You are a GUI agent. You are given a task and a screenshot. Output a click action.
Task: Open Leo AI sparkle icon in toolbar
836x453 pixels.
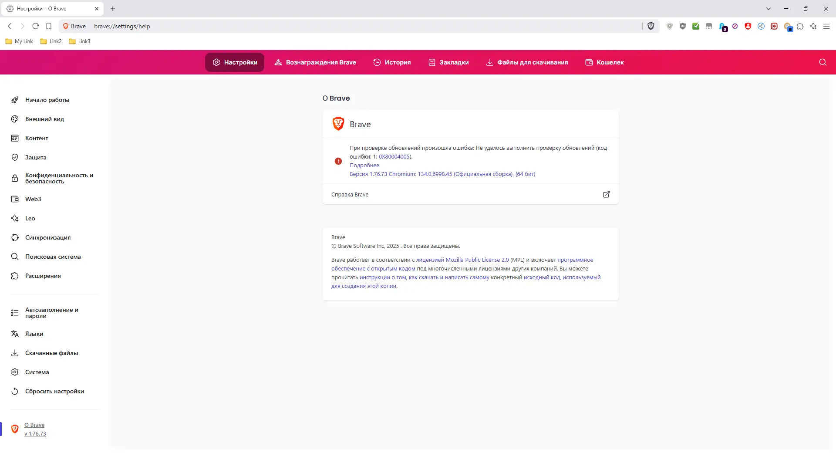pos(813,26)
